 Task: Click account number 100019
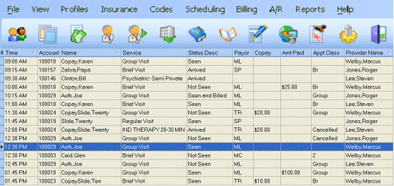49,121
